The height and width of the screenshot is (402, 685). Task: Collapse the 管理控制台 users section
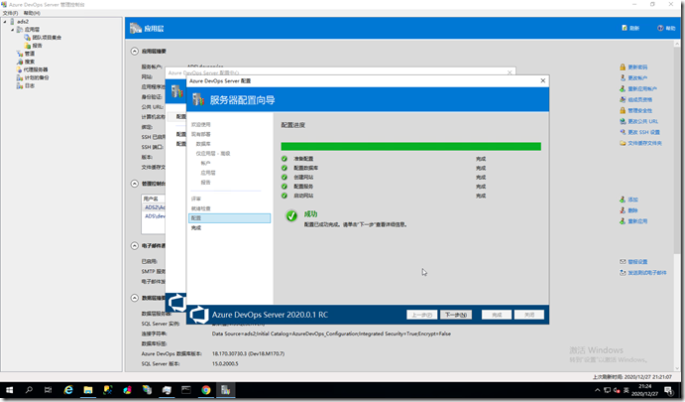tap(135, 184)
